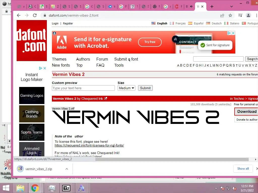
Task: Click Donate to author button
Action: pyautogui.click(x=247, y=120)
